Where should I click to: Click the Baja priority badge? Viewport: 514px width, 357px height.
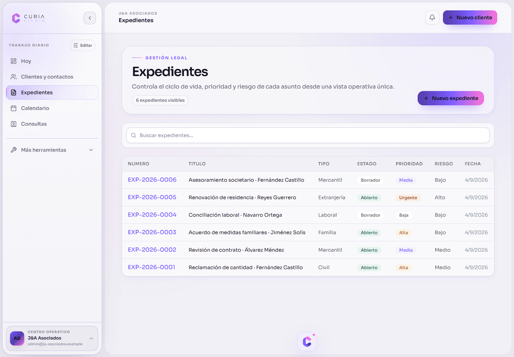pyautogui.click(x=404, y=215)
